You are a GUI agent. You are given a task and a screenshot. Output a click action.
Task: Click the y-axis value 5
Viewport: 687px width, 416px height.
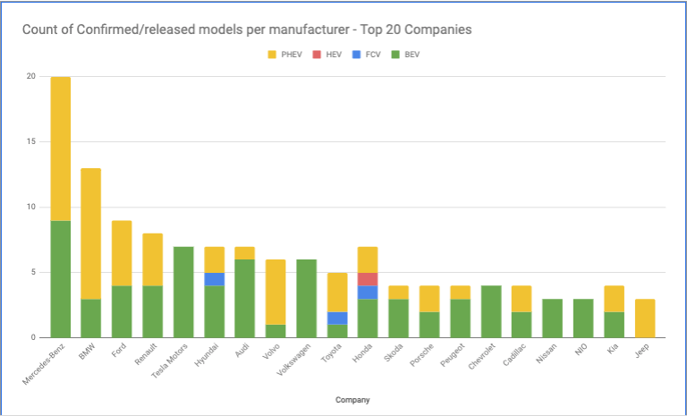point(33,272)
